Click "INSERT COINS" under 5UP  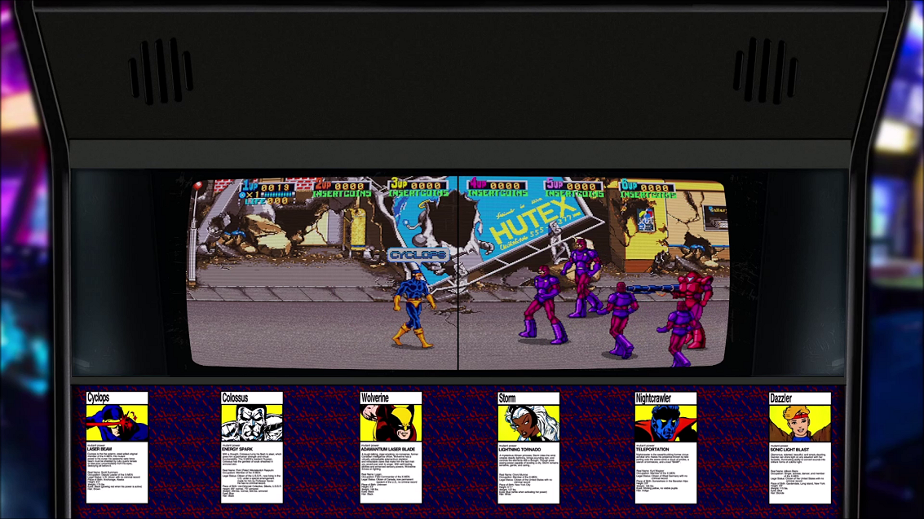574,193
